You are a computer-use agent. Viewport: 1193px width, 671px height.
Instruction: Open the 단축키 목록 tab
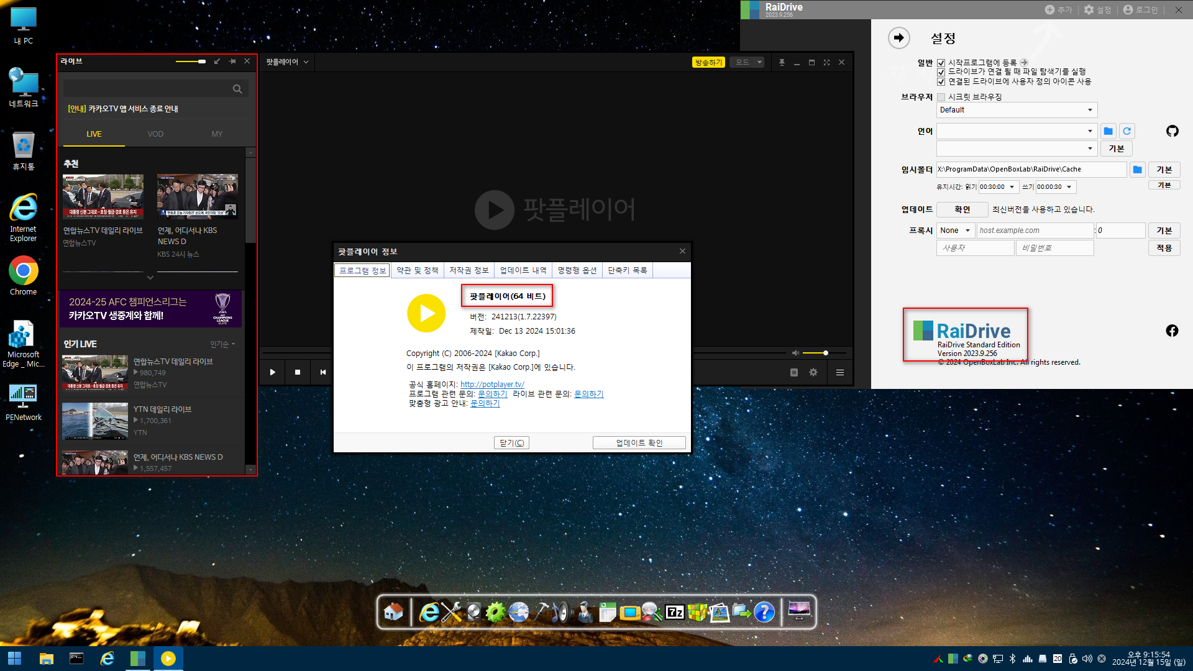628,270
